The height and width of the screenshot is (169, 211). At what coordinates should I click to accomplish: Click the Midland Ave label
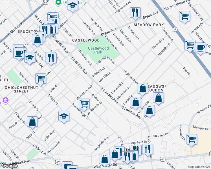click(x=20, y=162)
